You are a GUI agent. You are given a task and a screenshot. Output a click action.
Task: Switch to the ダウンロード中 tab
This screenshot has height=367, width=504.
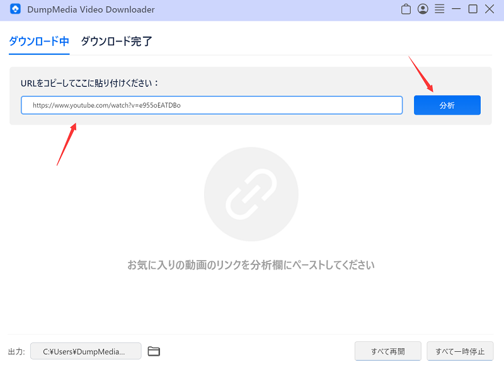pos(39,42)
